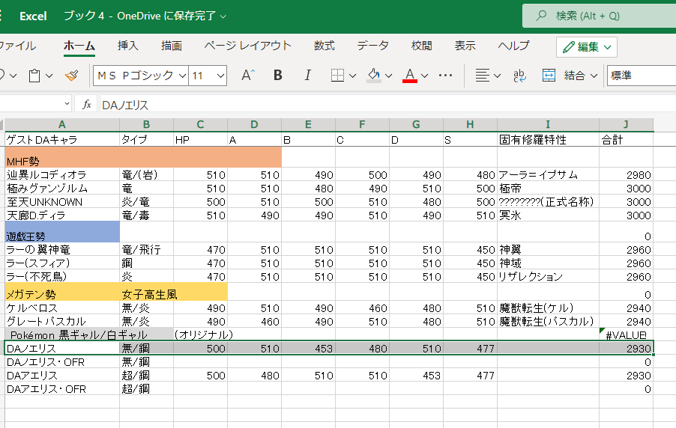Select column A header
The height and width of the screenshot is (428, 676).
(x=62, y=125)
